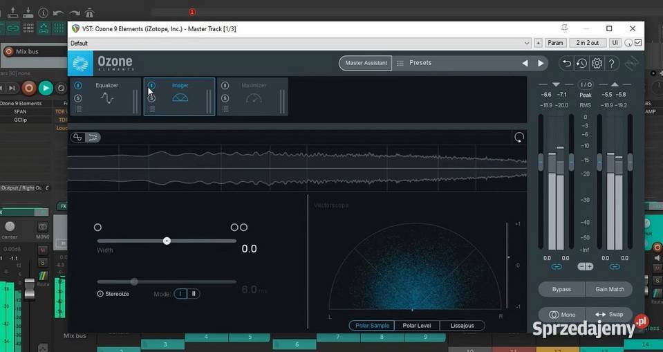The height and width of the screenshot is (352, 663).
Task: Toggle the Imager module power button
Action: click(x=151, y=86)
